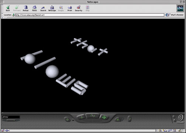186x133 pixels.
Task: Click the bookmark icon beside Location
Action: click(x=14, y=15)
